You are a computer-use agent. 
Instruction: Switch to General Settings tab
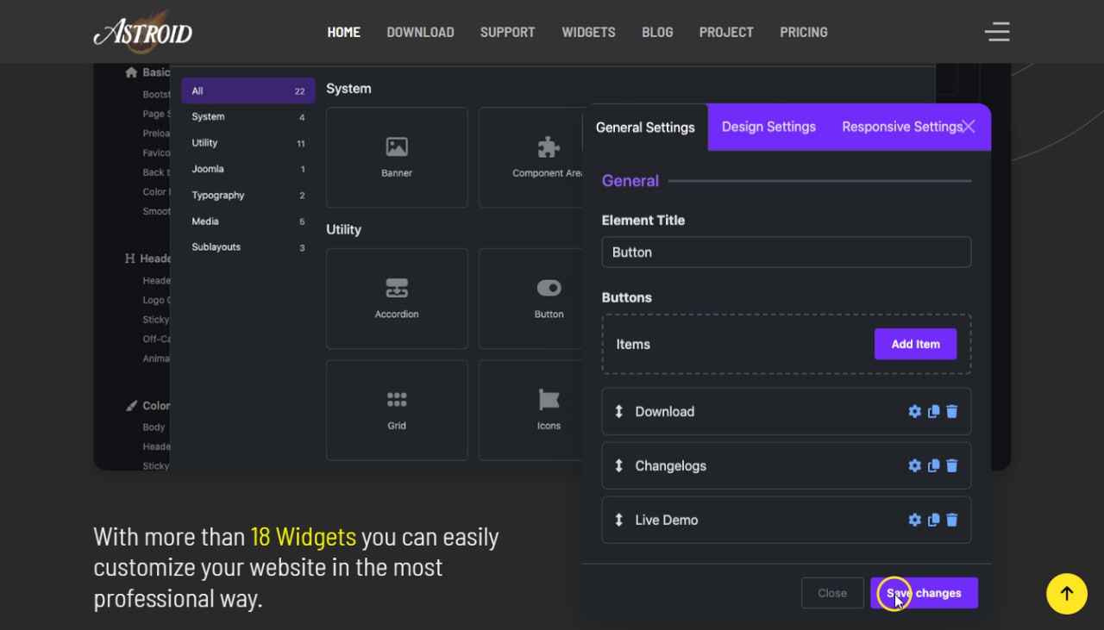click(x=645, y=128)
